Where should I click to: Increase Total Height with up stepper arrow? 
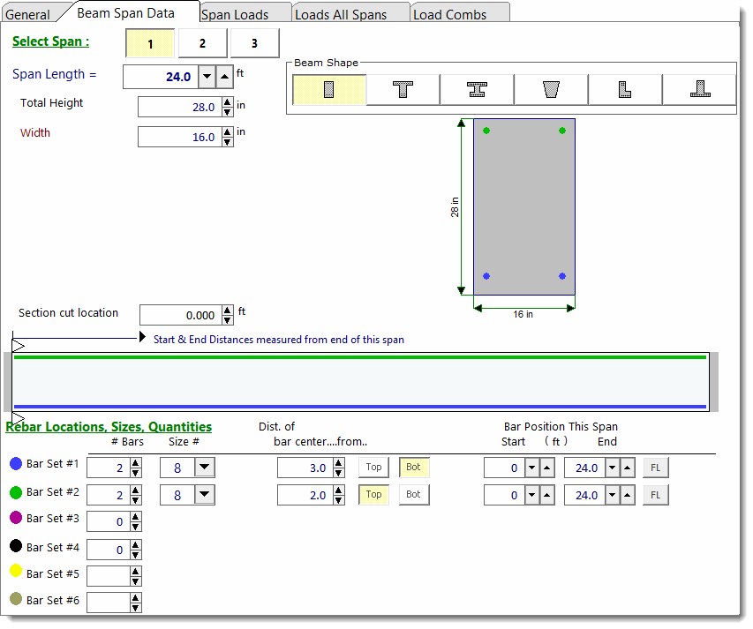point(228,102)
